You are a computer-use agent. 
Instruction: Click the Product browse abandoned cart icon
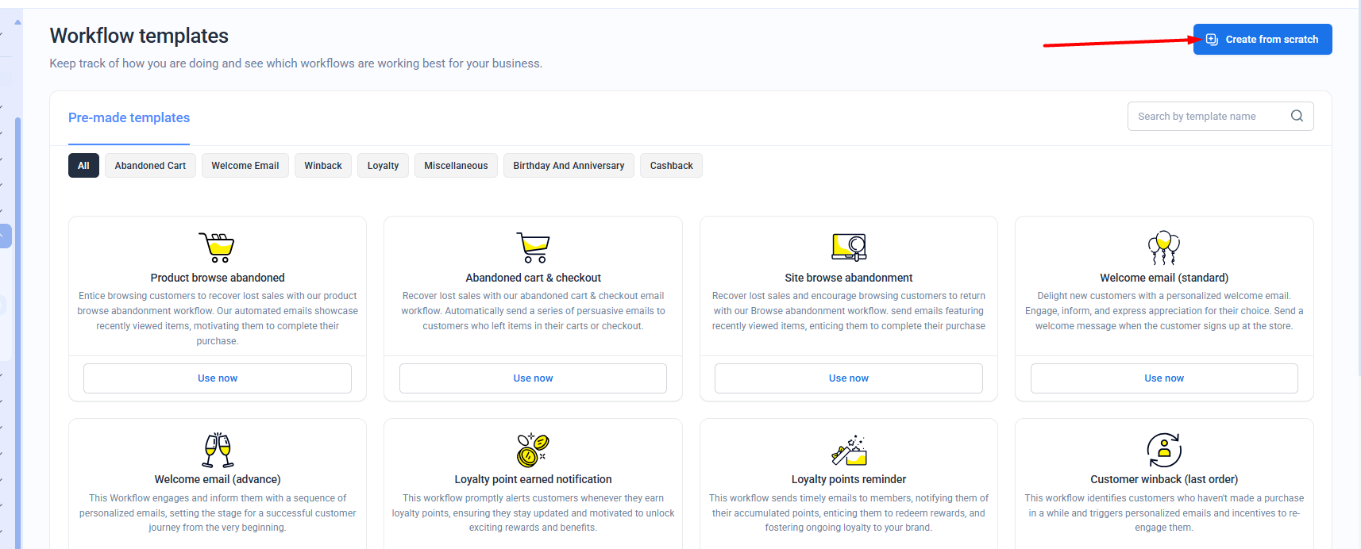217,248
